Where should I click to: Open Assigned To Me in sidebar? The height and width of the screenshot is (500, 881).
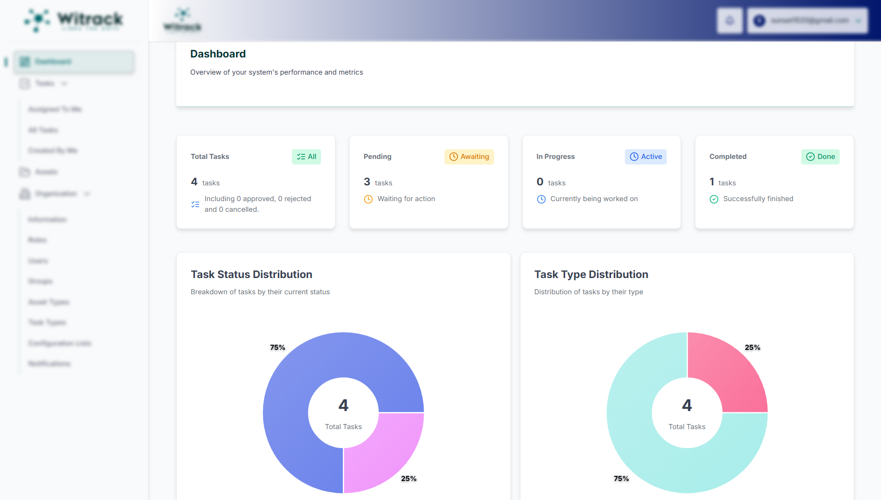(x=55, y=109)
